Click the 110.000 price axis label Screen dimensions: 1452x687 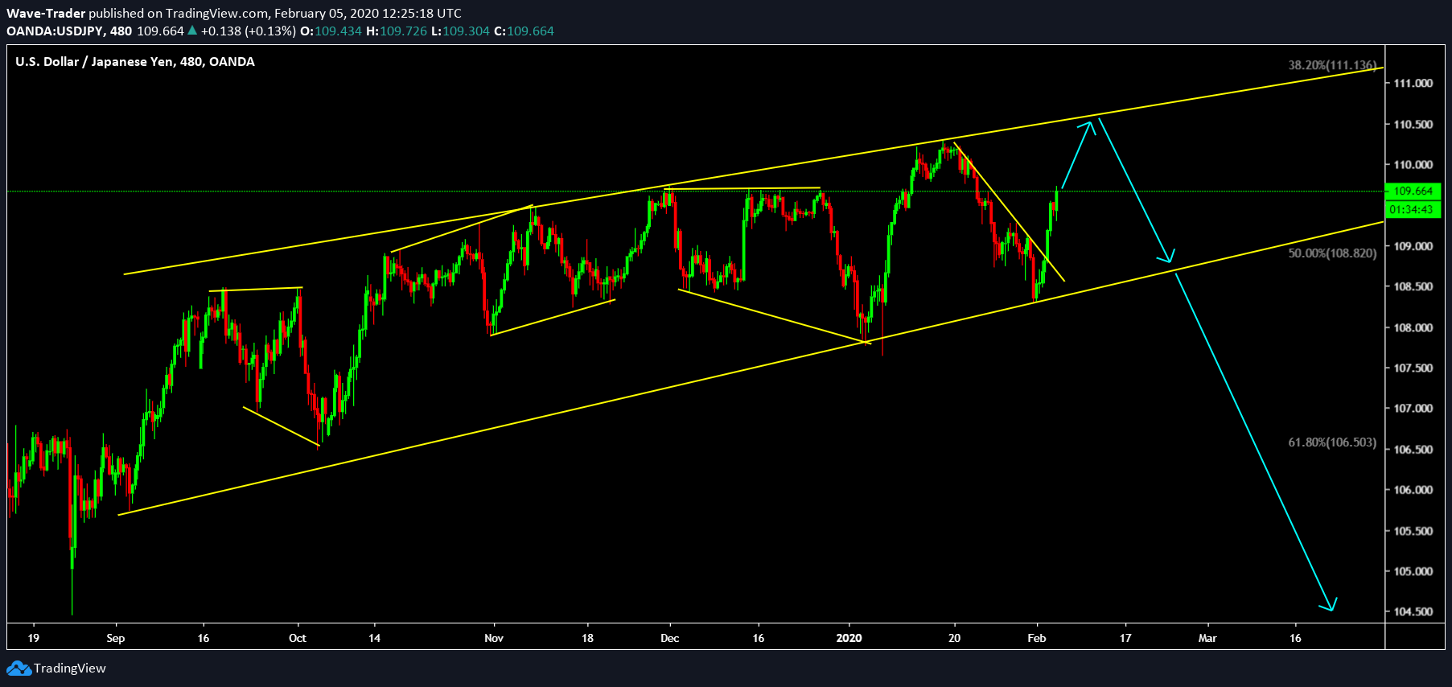pos(1413,164)
